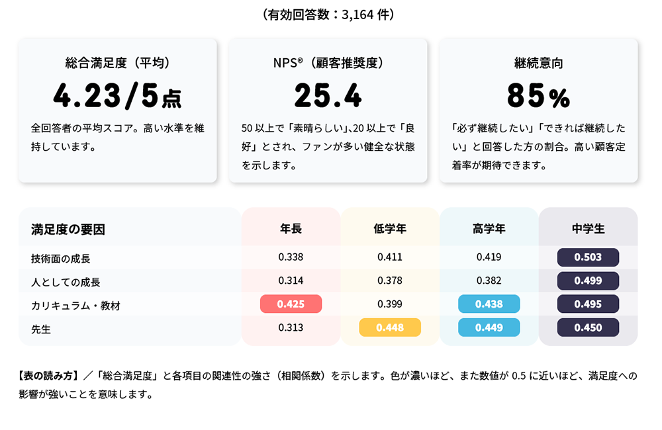Click the 0.411 value cell

pos(390,257)
